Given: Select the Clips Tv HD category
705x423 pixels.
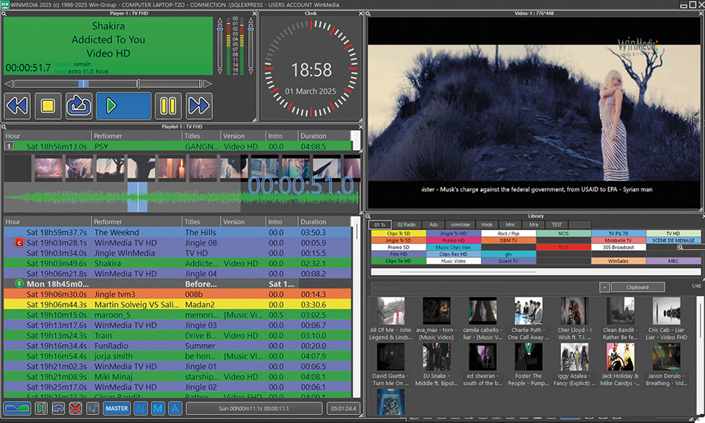Looking at the screenshot, I should point(398,261).
